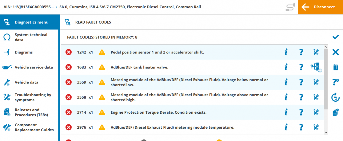Click the clipboard report icon in right toolbar
The height and width of the screenshot is (141, 343).
click(335, 112)
